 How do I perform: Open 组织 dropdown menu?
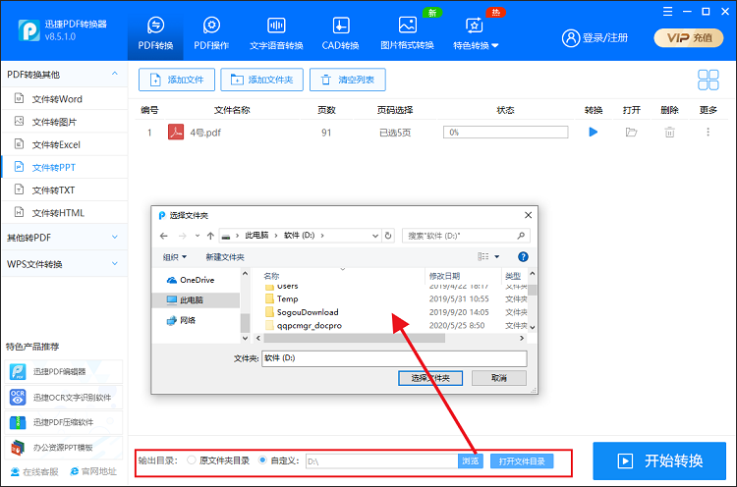pyautogui.click(x=175, y=257)
